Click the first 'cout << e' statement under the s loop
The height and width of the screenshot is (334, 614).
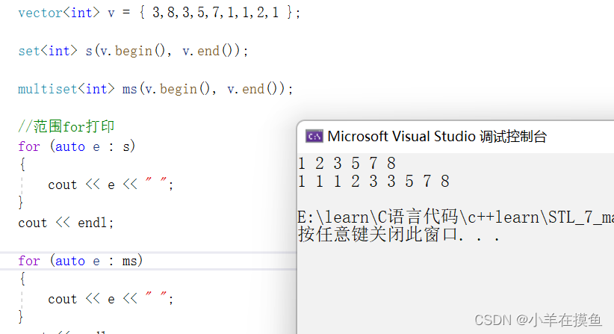pyautogui.click(x=111, y=185)
